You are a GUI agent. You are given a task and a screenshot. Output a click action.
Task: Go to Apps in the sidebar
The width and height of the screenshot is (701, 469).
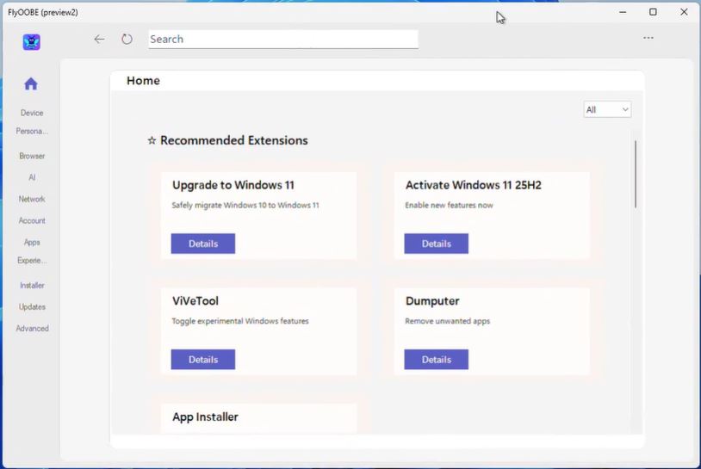[x=32, y=242]
